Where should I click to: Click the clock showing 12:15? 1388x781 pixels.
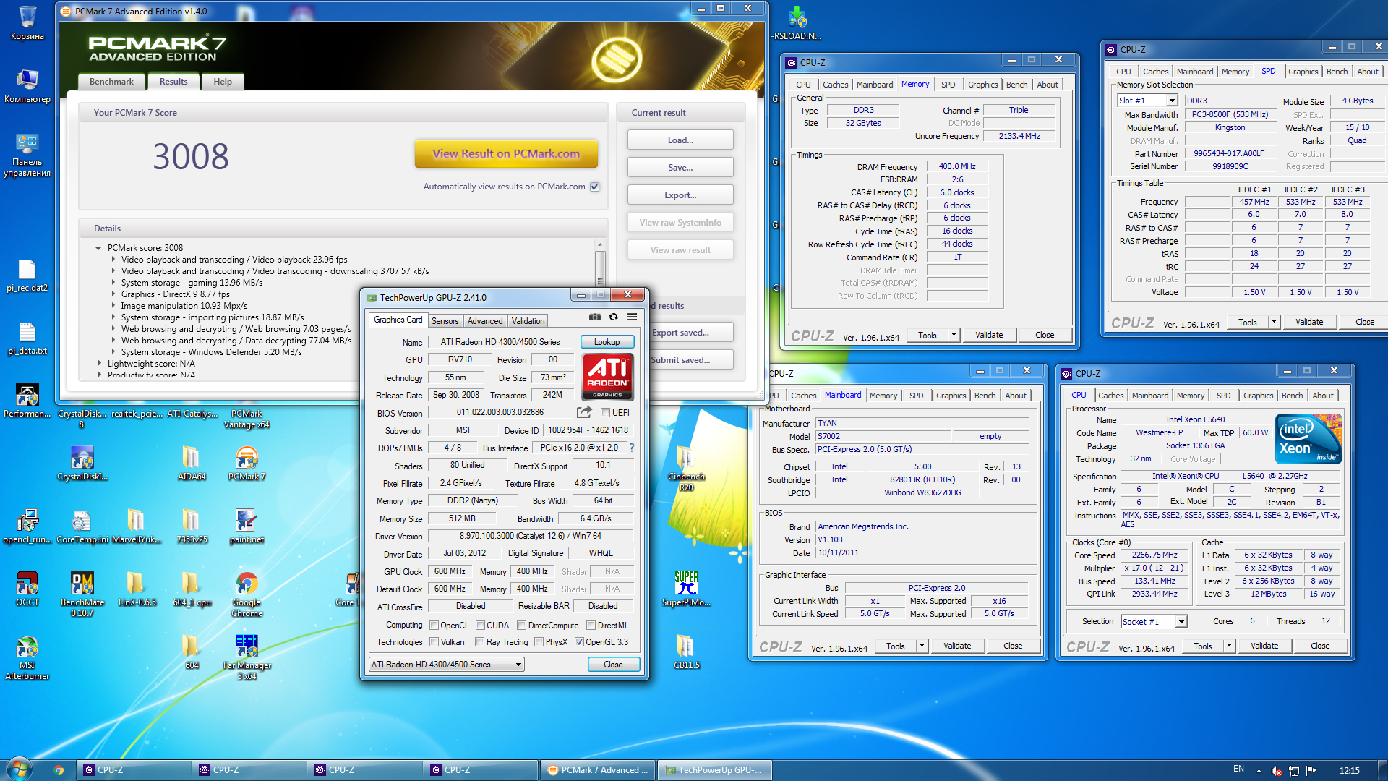tap(1349, 771)
